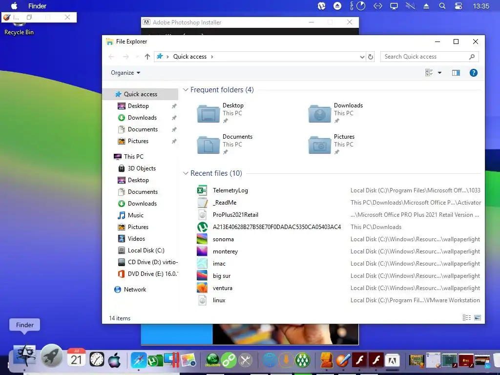Select the TelemetryLog recent file
The height and width of the screenshot is (375, 500).
338,190
